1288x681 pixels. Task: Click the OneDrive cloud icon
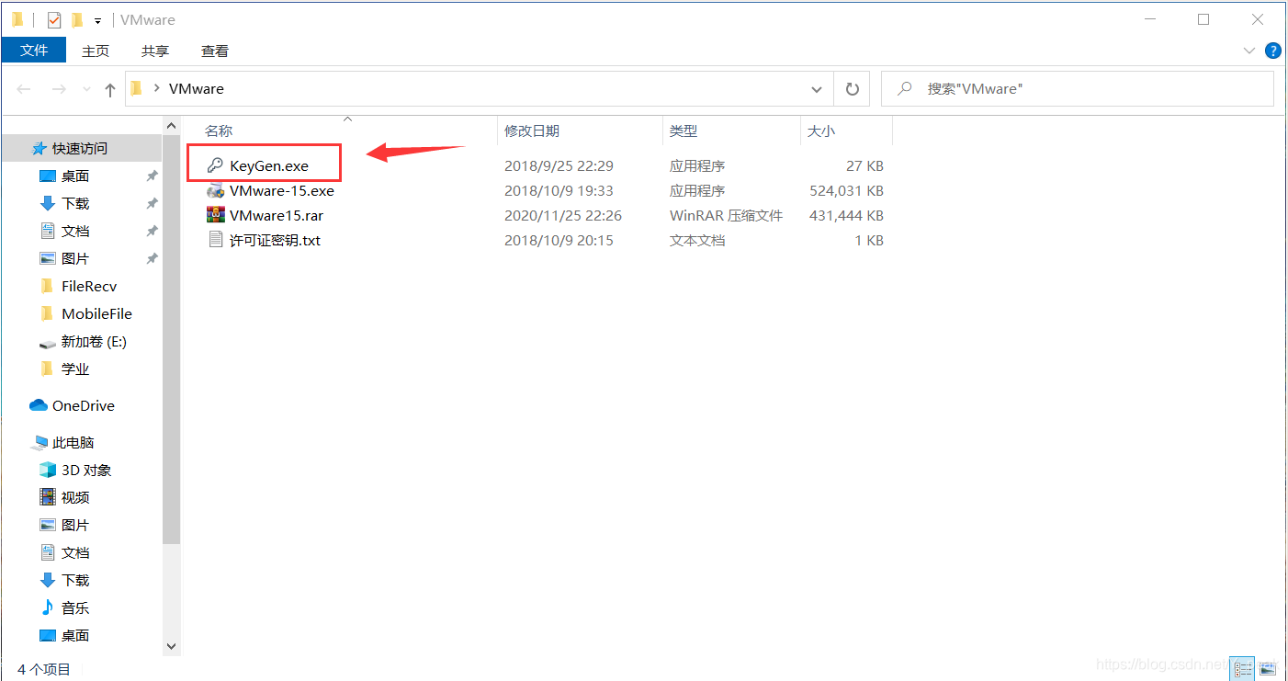[x=38, y=405]
